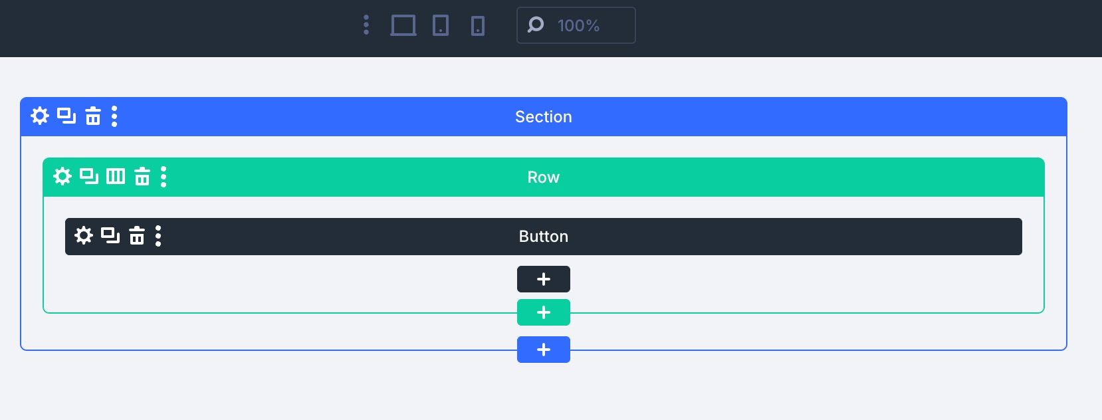Open top toolbar three-dot menu
1102x420 pixels.
click(x=366, y=25)
